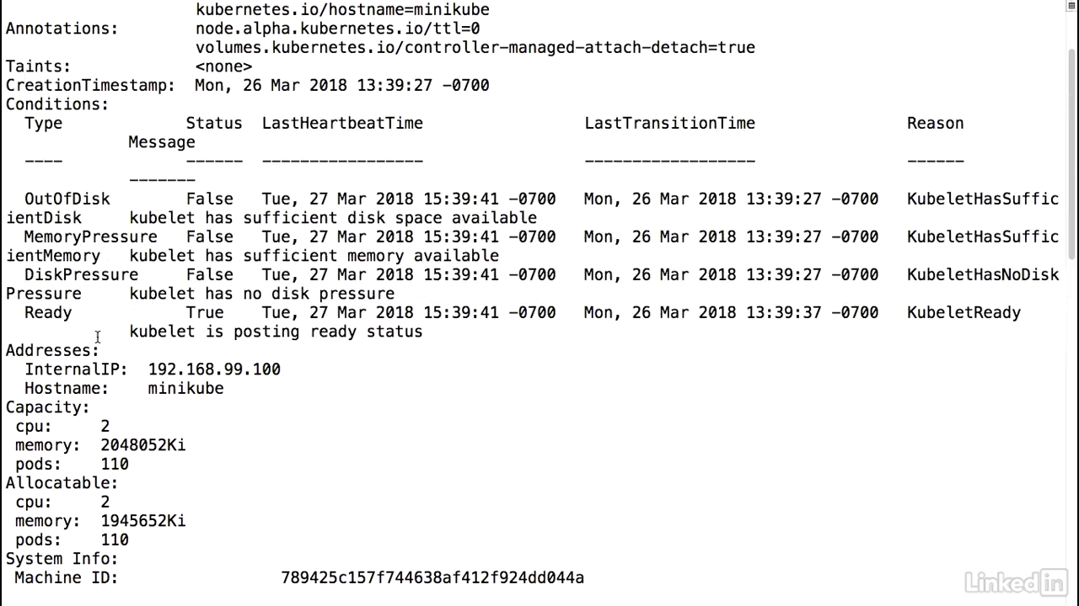Image resolution: width=1079 pixels, height=606 pixels.
Task: Click the OutOfDisk condition type
Action: 67,199
